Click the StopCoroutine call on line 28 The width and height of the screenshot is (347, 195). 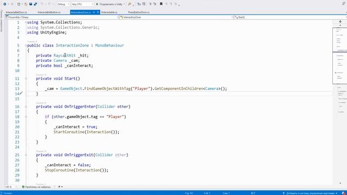click(59, 170)
